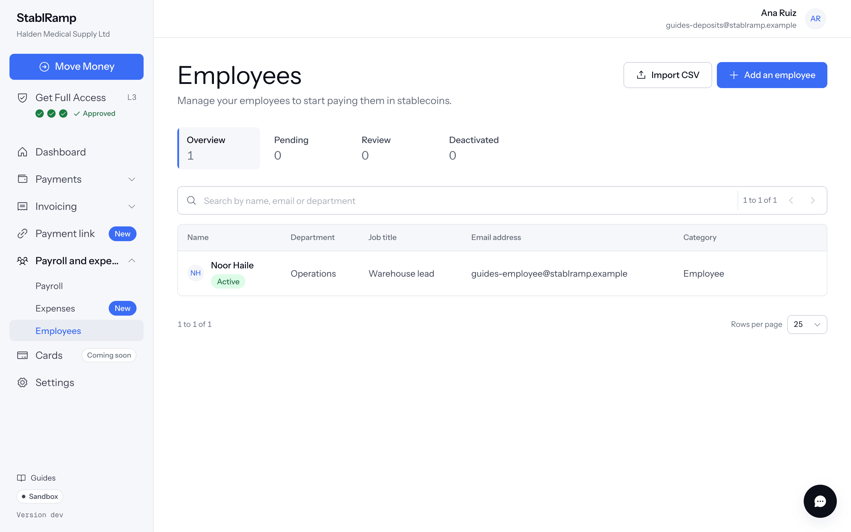Expand the Payments menu chevron

pyautogui.click(x=132, y=179)
